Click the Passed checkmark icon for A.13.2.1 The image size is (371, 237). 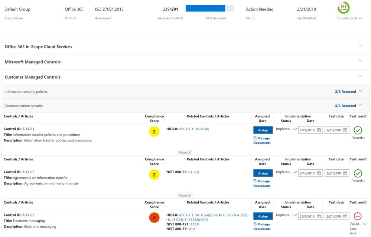[x=358, y=130]
